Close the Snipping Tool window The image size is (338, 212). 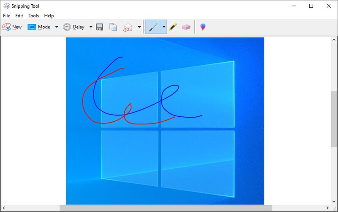[x=329, y=6]
